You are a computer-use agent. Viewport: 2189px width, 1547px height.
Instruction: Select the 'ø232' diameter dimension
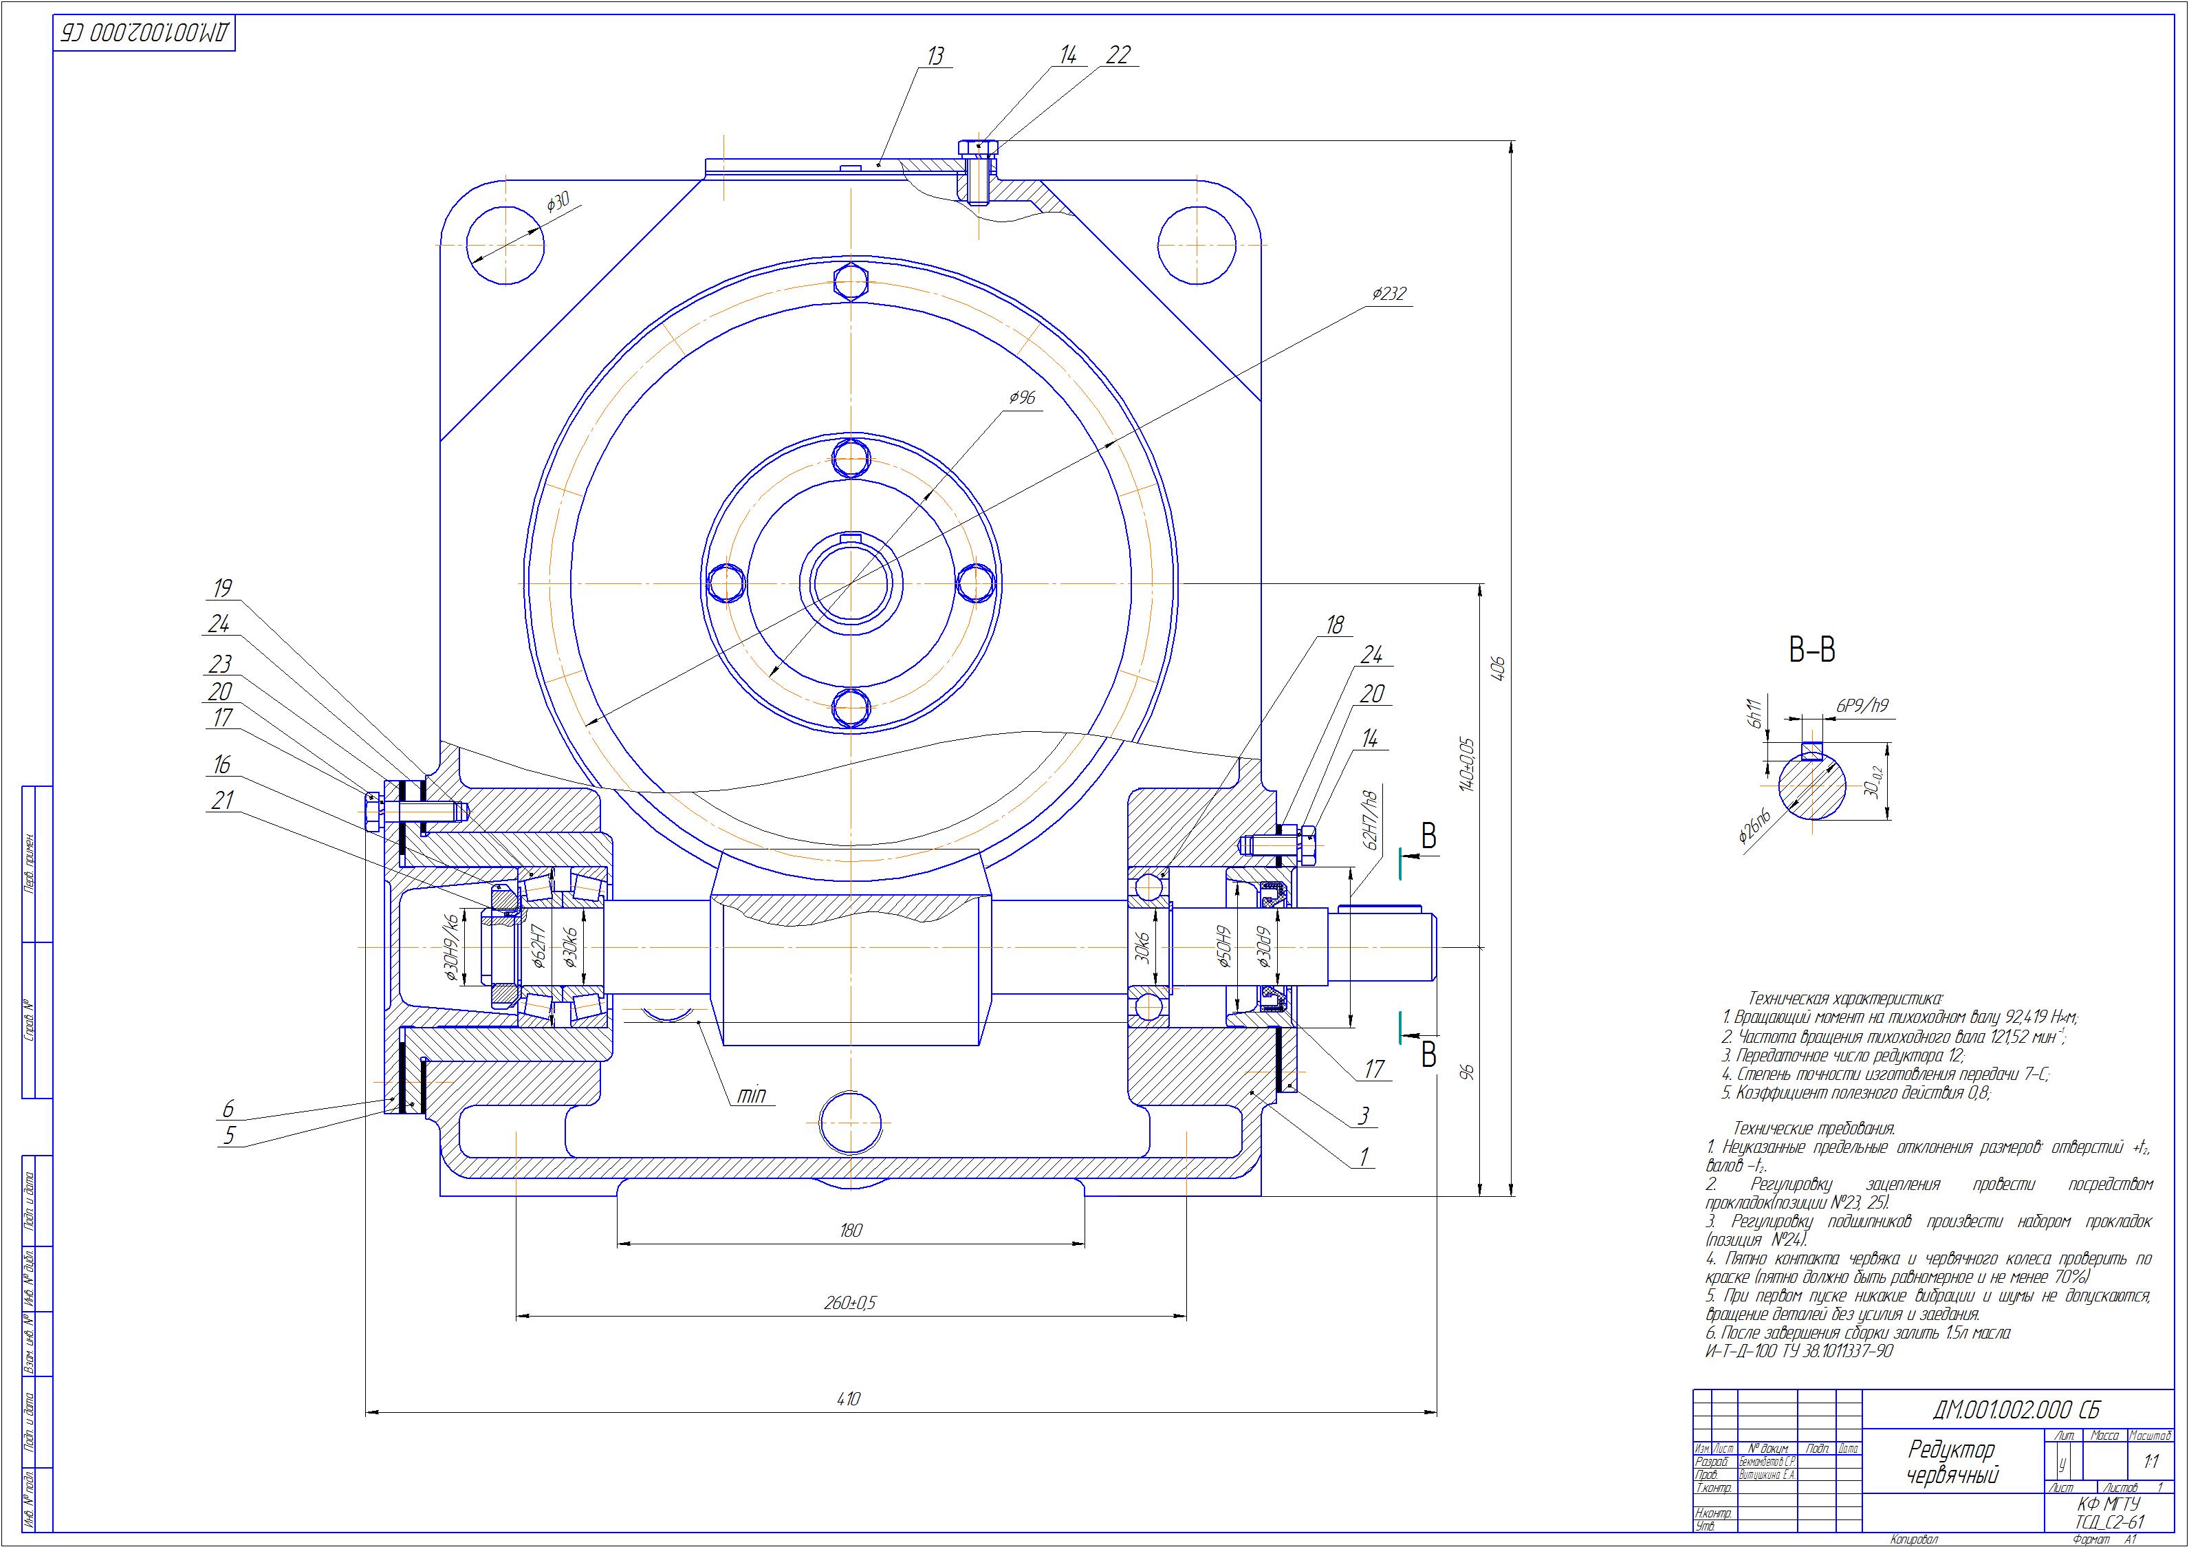[x=1389, y=294]
